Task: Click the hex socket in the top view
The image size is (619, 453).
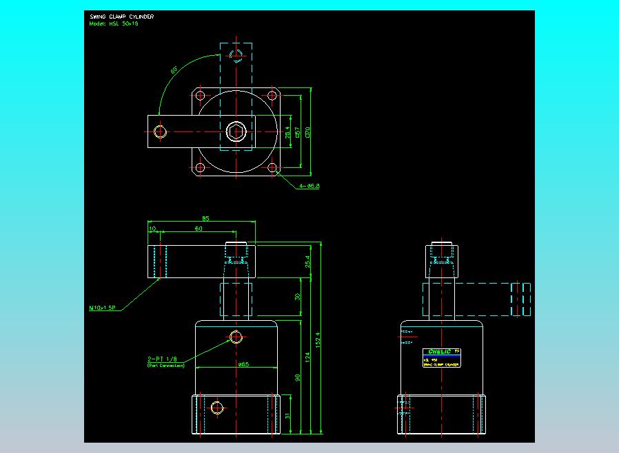Action: coord(236,131)
